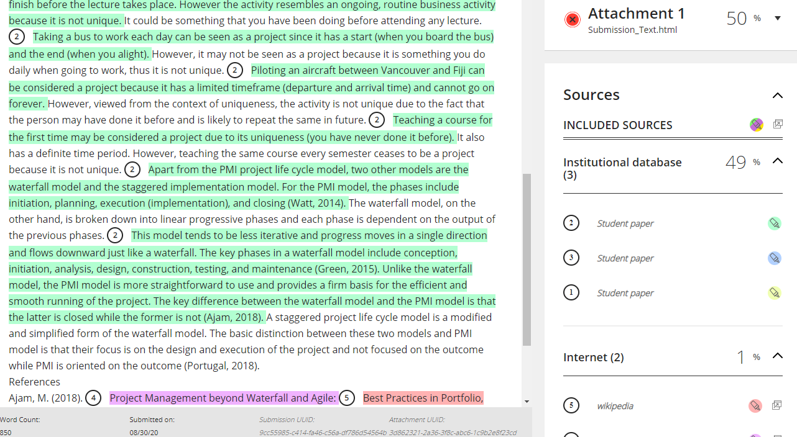Select red highlighted 'Best Practices in Portfolio'
This screenshot has height=437, width=797.
coord(423,398)
